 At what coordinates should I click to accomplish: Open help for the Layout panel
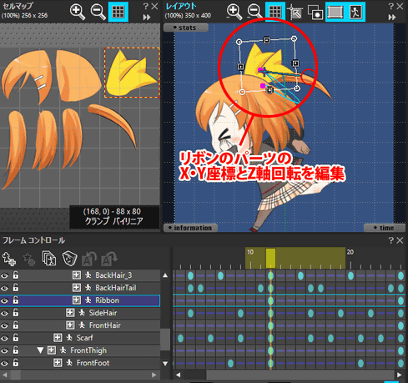(391, 6)
